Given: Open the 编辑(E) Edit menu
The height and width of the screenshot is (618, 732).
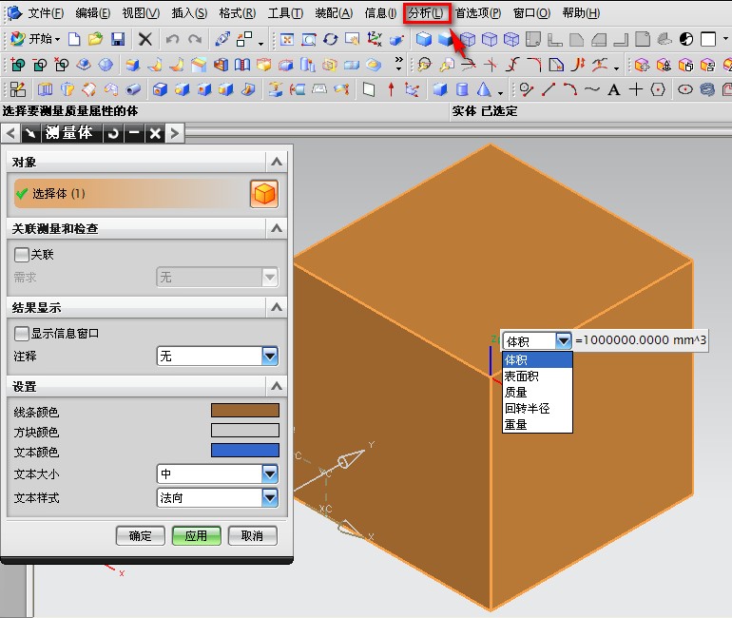Looking at the screenshot, I should tap(93, 13).
